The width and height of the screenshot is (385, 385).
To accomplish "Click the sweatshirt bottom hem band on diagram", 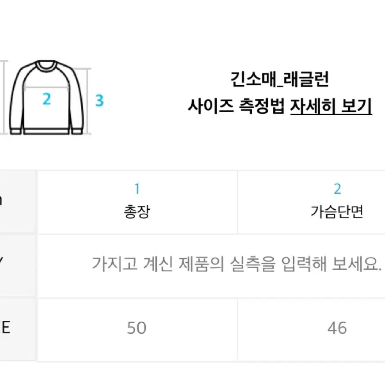I will (46, 132).
